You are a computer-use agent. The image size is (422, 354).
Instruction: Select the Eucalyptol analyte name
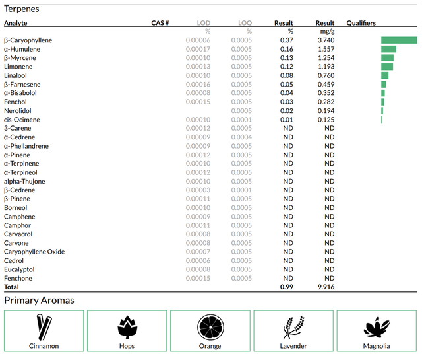[x=19, y=269]
